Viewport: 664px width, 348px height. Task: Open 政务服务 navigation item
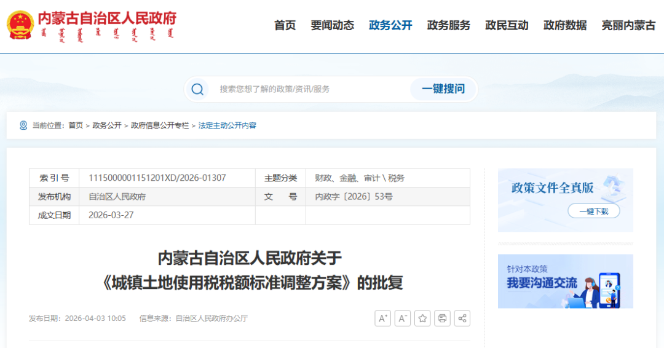pos(449,25)
